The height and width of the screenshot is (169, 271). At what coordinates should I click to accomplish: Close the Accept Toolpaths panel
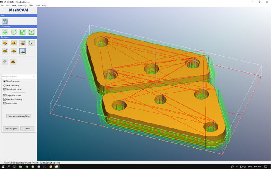34,76
